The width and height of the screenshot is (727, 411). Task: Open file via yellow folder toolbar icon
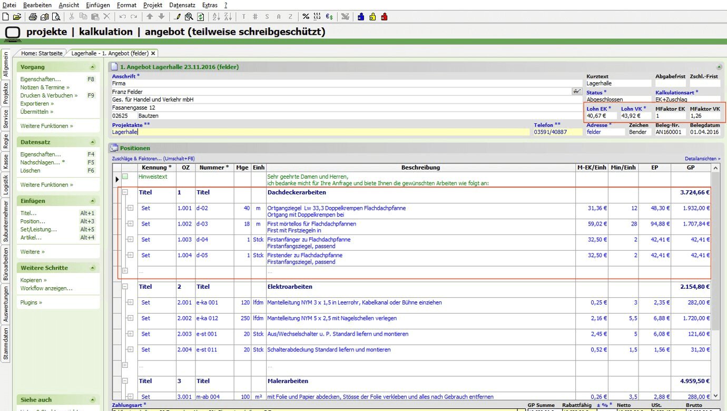tap(17, 17)
